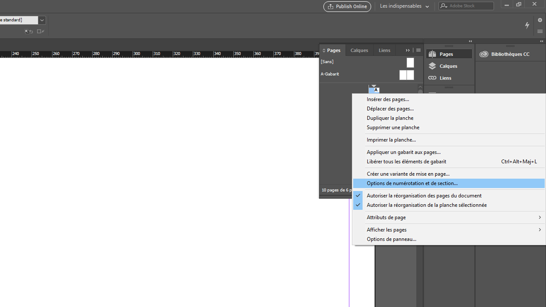Click the A-Gabarit master label
The image size is (546, 307).
330,74
